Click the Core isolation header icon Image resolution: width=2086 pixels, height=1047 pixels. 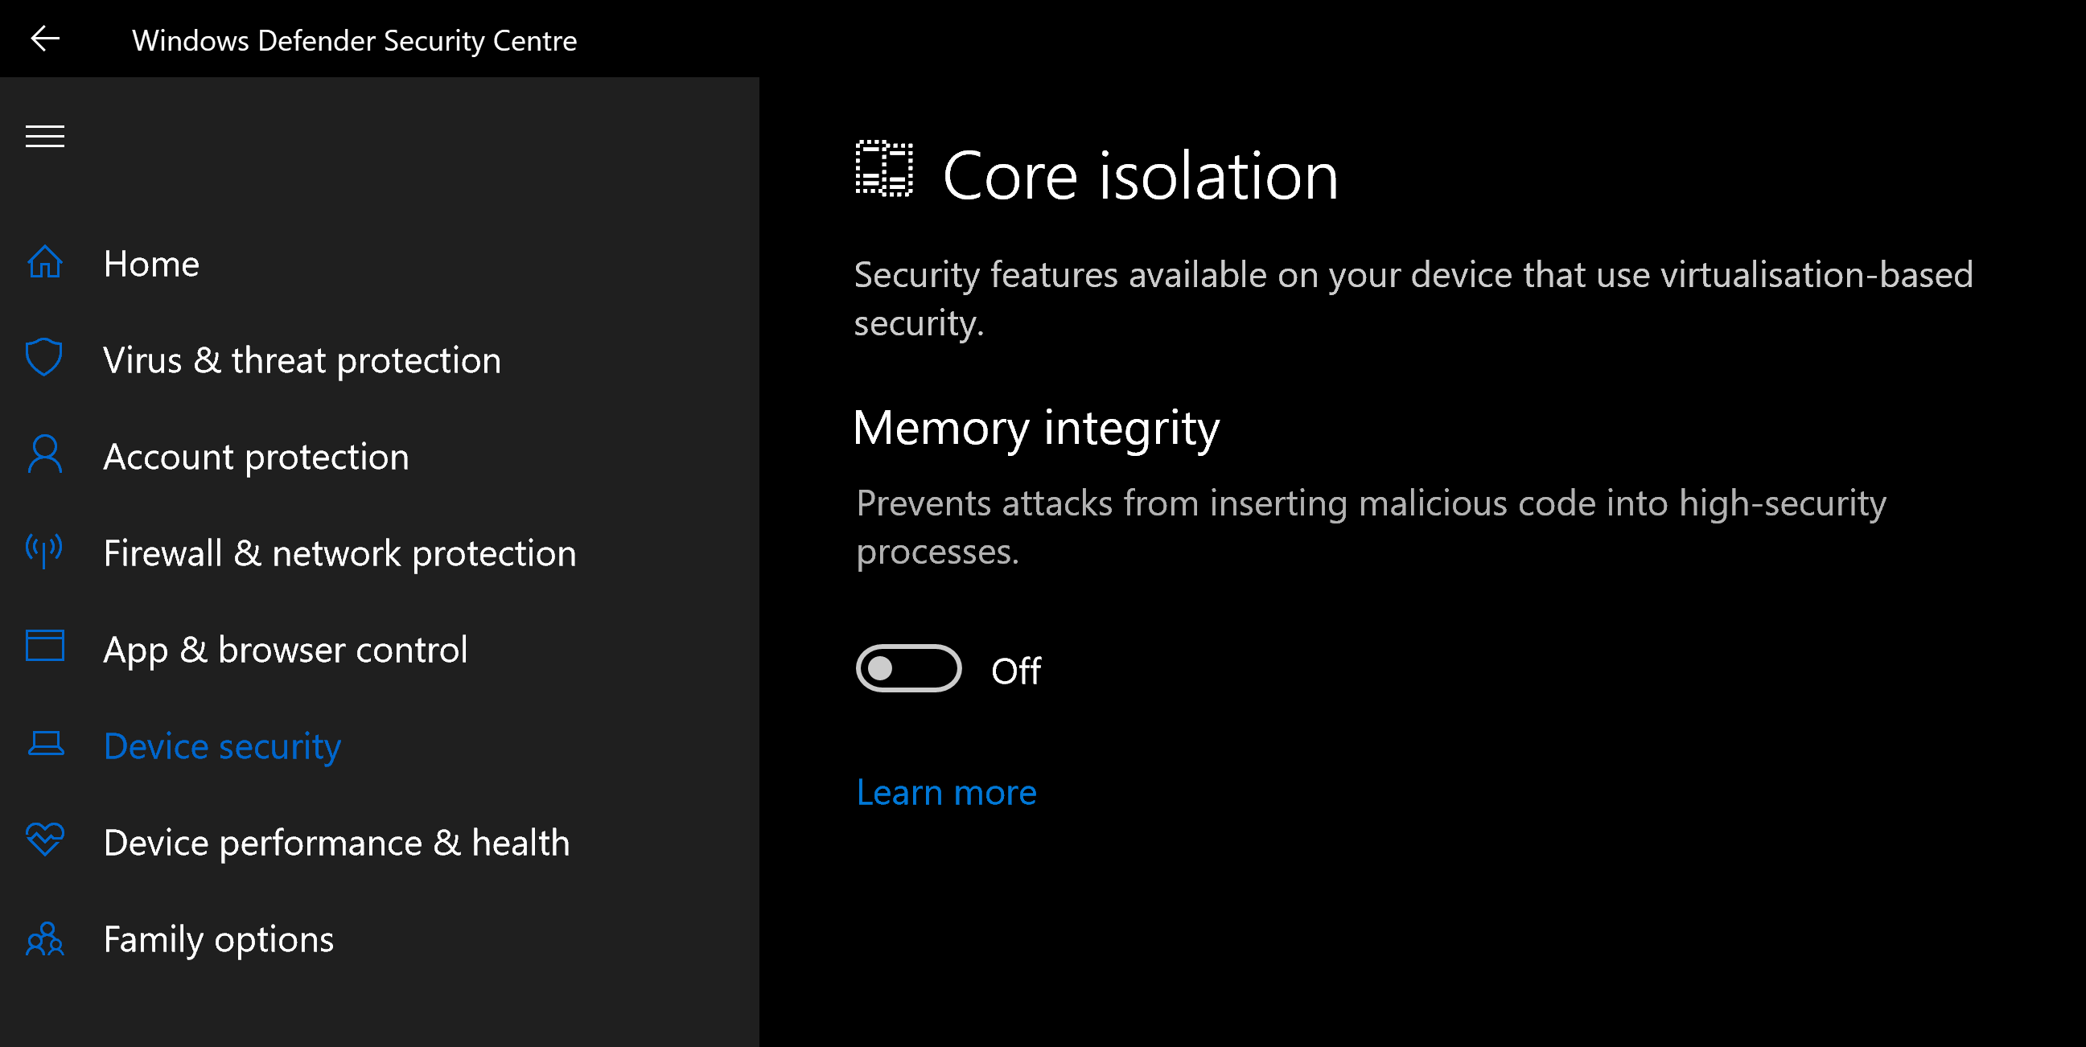[884, 168]
